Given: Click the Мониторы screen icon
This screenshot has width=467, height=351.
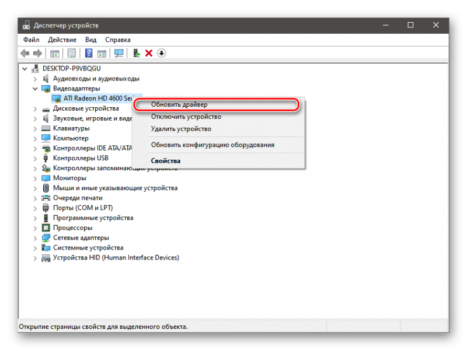Looking at the screenshot, I should [46, 178].
